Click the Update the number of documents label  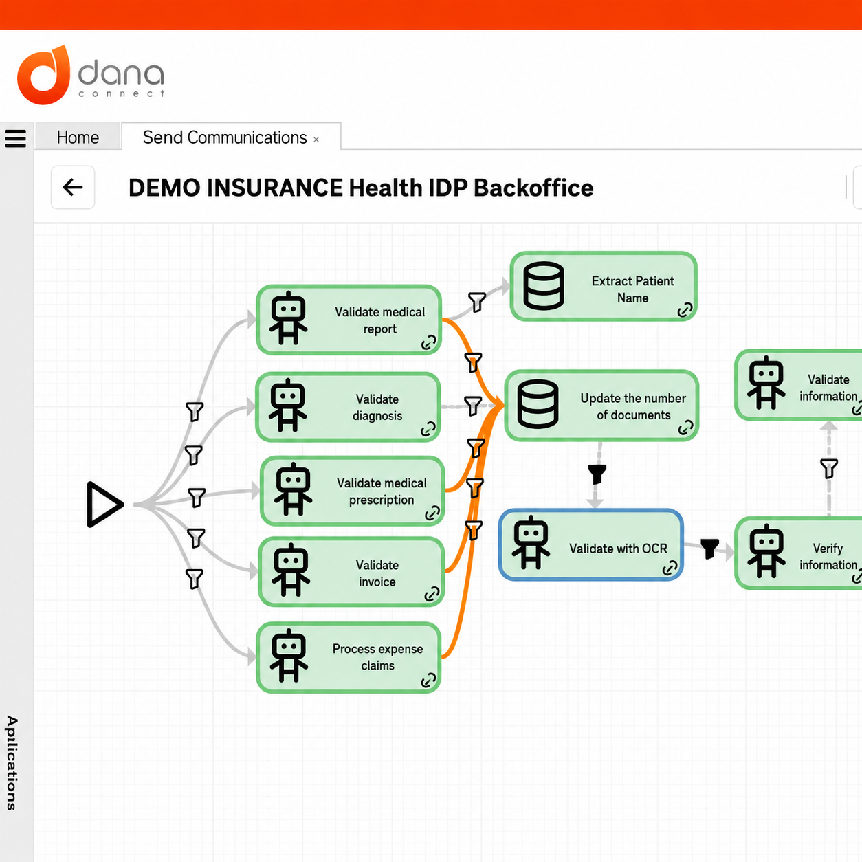coord(633,406)
